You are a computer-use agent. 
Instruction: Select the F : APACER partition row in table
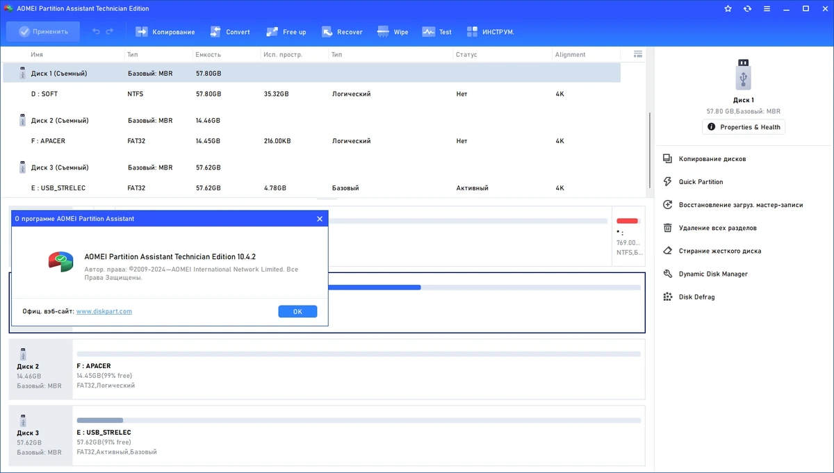tap(311, 141)
